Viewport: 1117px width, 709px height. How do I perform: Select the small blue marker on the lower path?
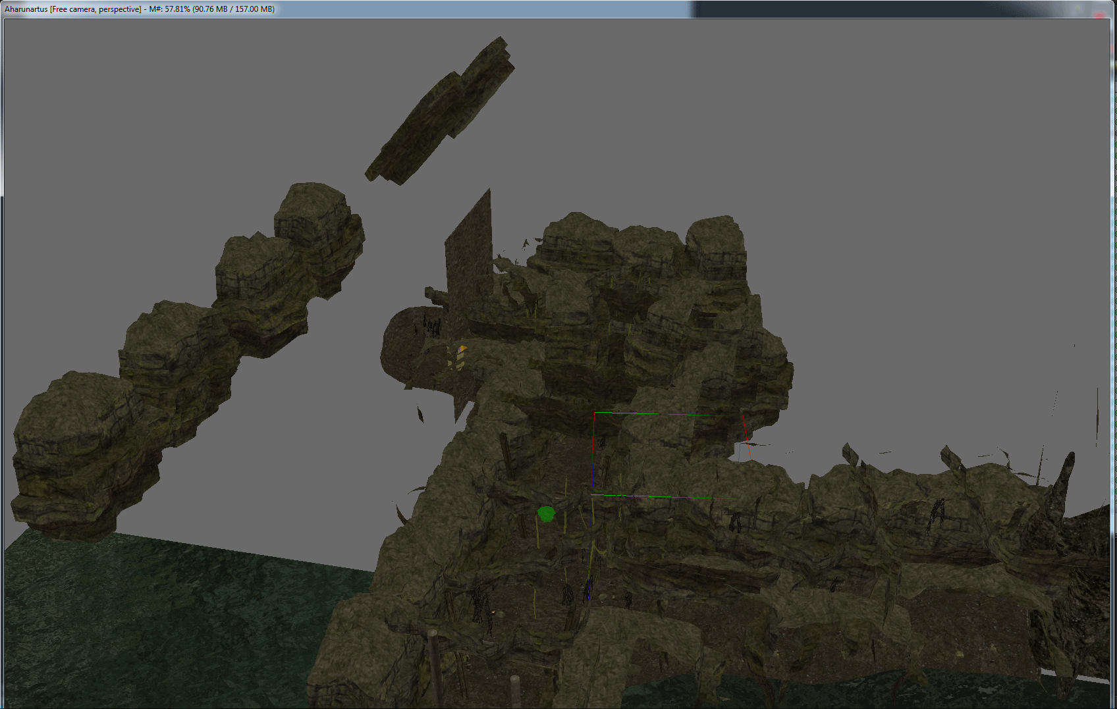coord(587,590)
